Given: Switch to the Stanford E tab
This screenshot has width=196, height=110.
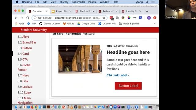Looking at the screenshot, I should pyautogui.click(x=85, y=11).
